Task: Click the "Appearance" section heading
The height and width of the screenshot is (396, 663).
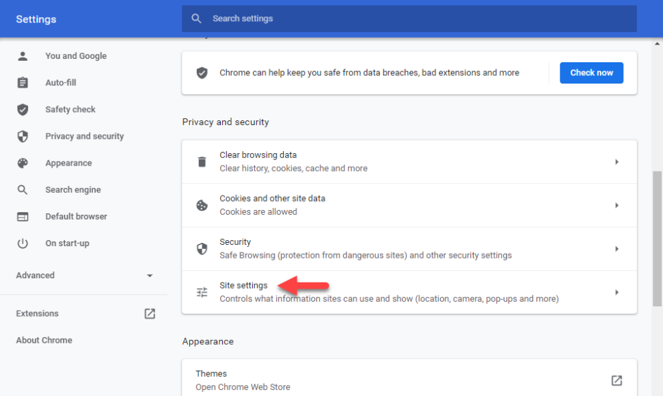Action: click(208, 341)
